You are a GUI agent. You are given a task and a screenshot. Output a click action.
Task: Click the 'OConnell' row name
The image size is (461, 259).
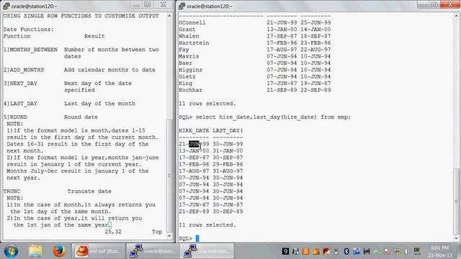point(192,22)
